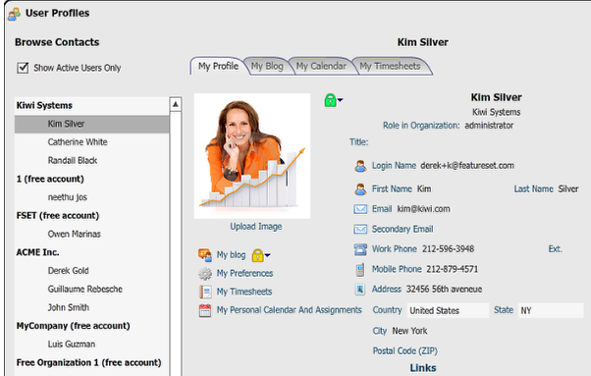591x376 pixels.
Task: Click the personal calendar icon
Action: click(205, 310)
